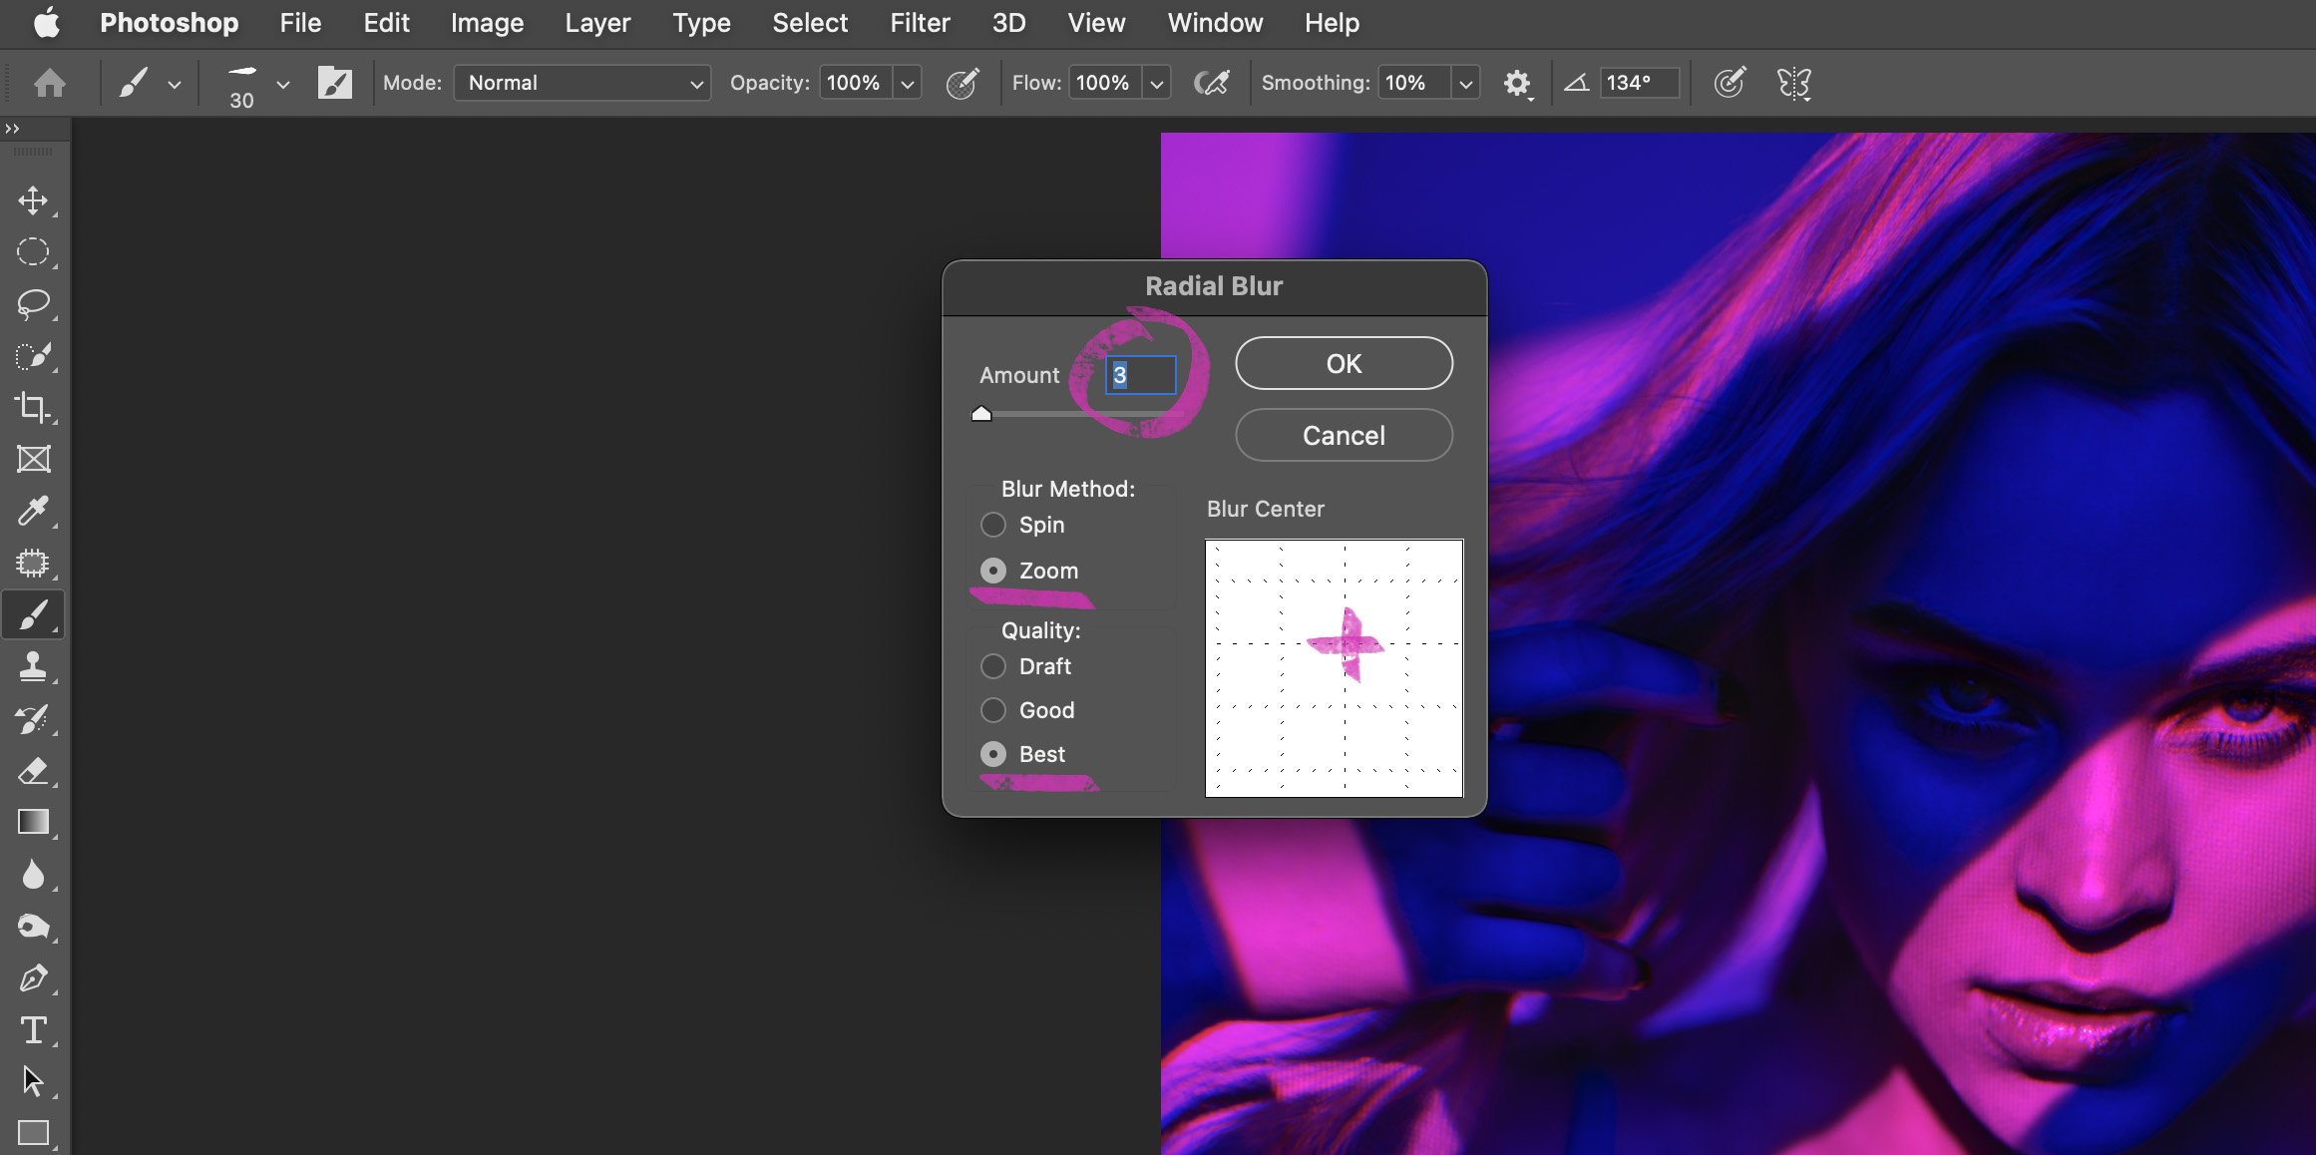Open the Filter menu
2316x1155 pixels.
click(920, 23)
